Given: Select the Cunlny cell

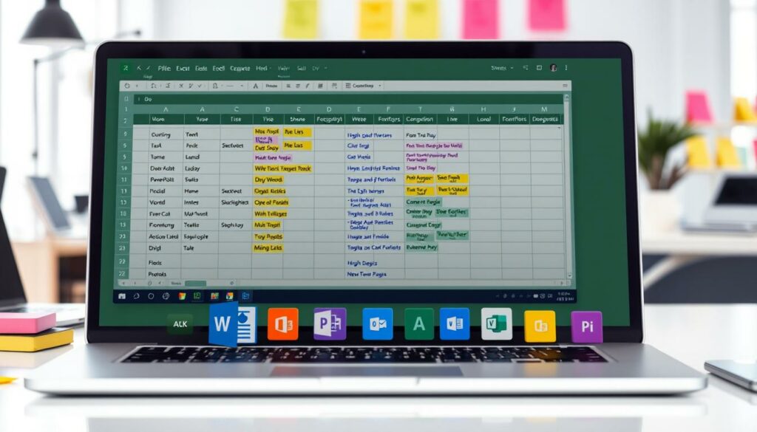Looking at the screenshot, I should [160, 134].
